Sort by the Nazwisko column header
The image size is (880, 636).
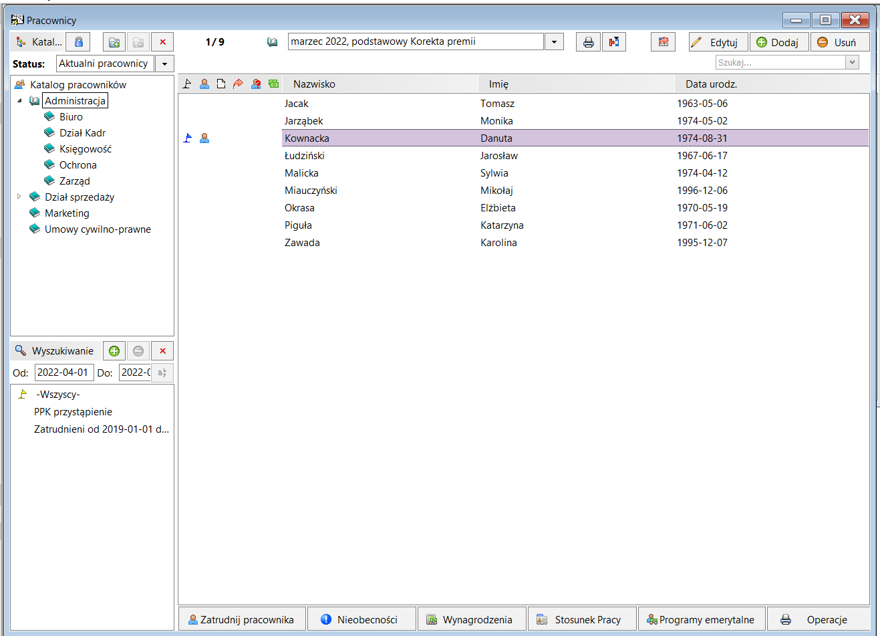pos(380,84)
